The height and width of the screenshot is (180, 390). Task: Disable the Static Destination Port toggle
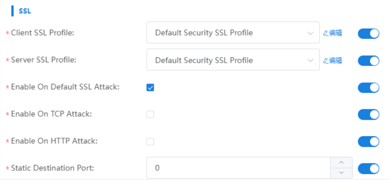pos(368,168)
